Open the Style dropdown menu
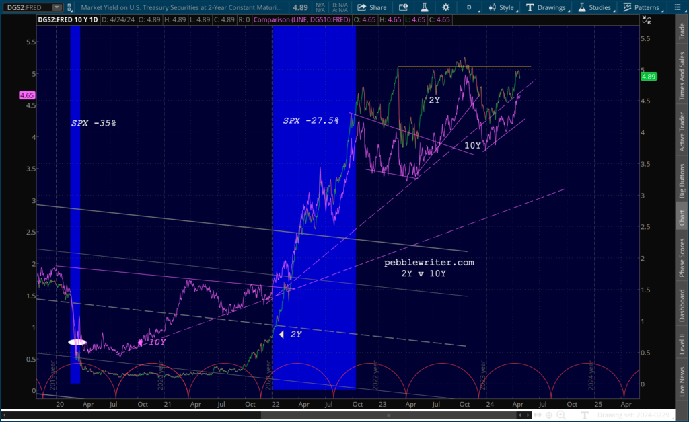Viewport: 689px width, 422px height. (501, 7)
